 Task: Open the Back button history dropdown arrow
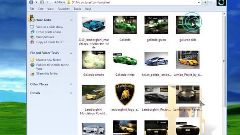tap(36, 2)
